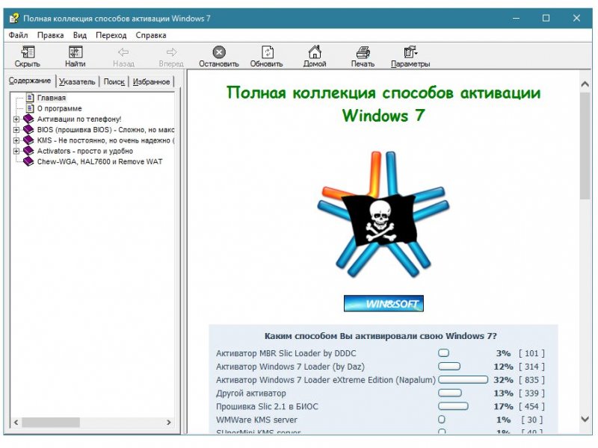Click the '[ 454 ]' vote count
Image resolution: width=598 pixels, height=448 pixels.
[x=531, y=407]
